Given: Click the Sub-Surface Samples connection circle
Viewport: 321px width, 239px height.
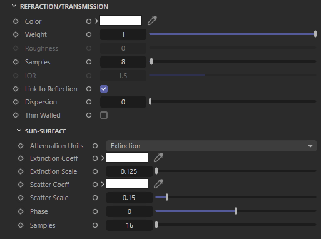Looking at the screenshot, I should click(x=95, y=225).
